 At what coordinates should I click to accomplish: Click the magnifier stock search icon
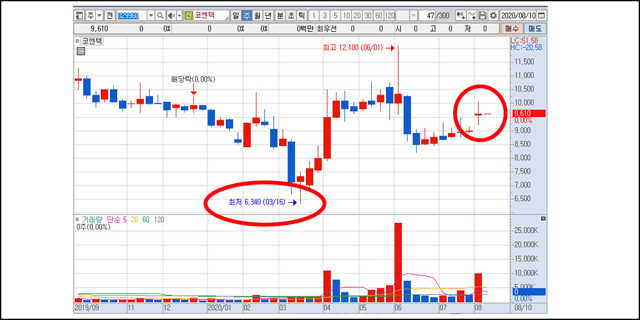click(x=160, y=15)
